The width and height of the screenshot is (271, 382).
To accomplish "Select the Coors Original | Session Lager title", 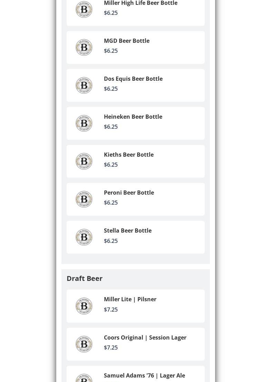I will coord(145,337).
